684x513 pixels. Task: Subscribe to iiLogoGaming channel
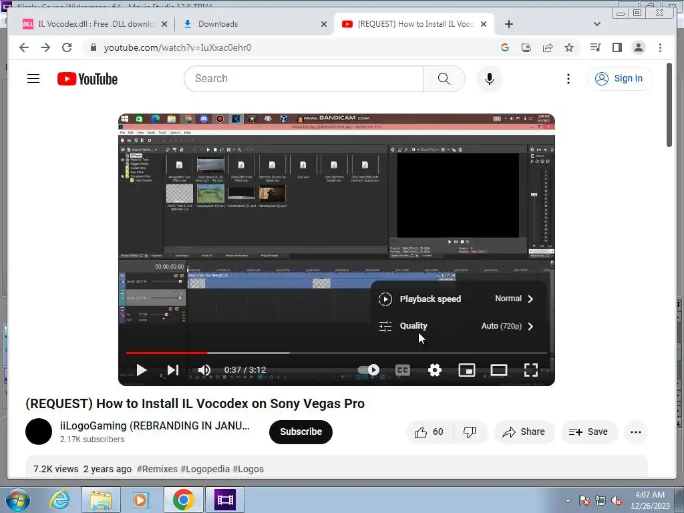point(301,432)
